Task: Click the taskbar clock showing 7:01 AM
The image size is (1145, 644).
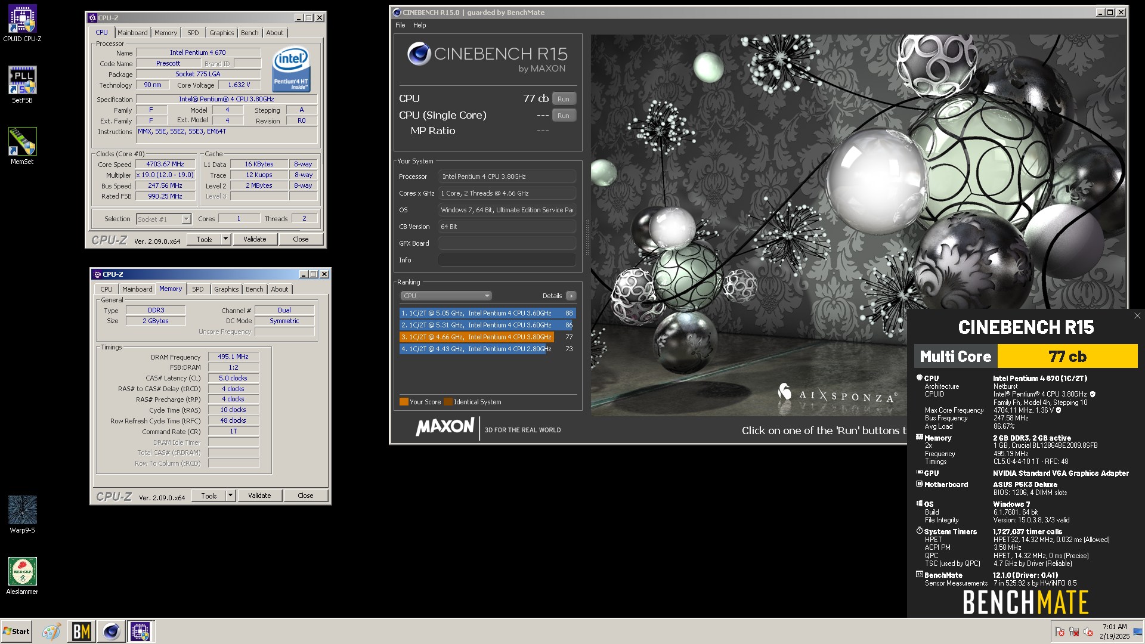Action: coord(1115,631)
